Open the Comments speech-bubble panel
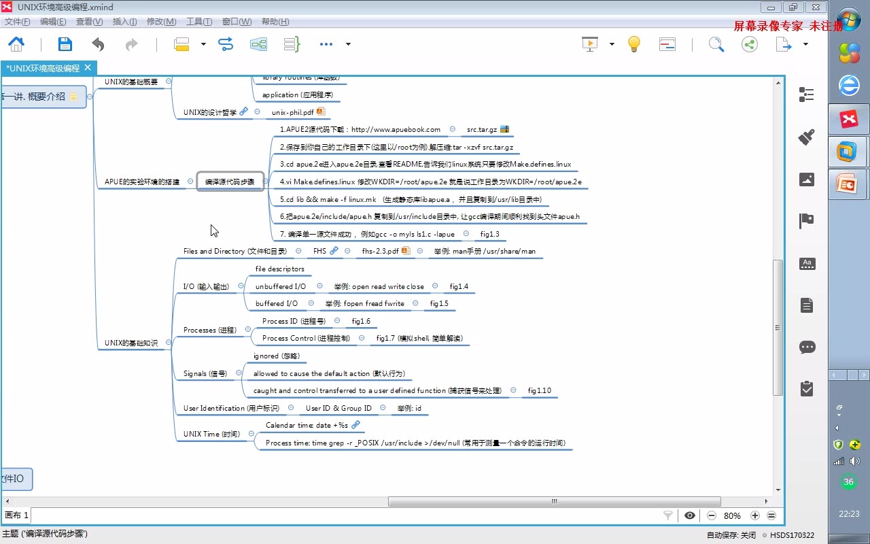Image resolution: width=870 pixels, height=544 pixels. pos(807,347)
